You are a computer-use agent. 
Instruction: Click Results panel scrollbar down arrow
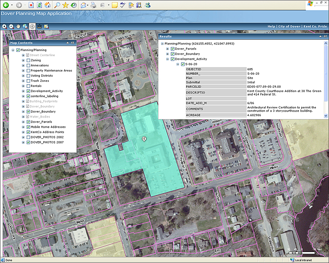tap(326, 116)
